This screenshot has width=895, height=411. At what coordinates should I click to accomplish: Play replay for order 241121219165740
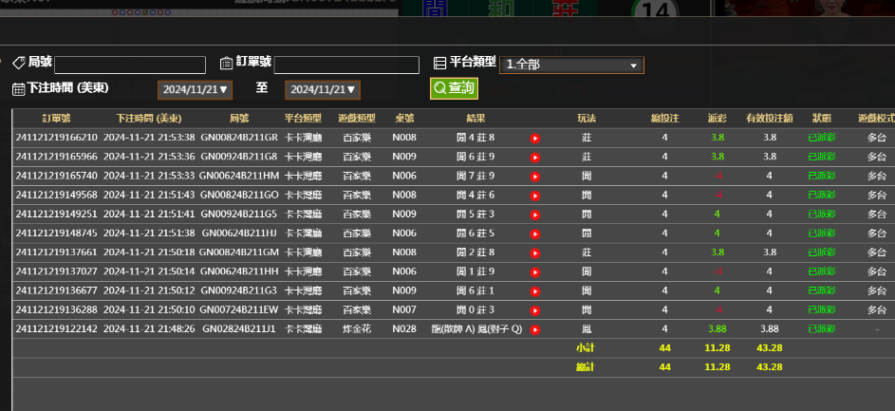tap(535, 177)
